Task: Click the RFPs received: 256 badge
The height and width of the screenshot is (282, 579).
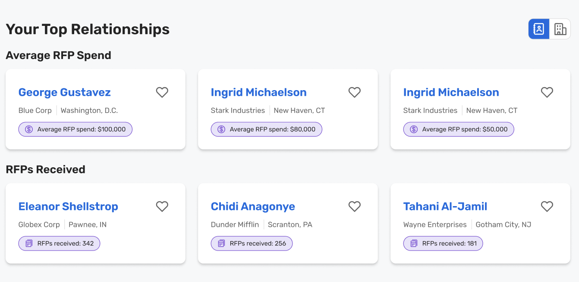Action: tap(252, 244)
